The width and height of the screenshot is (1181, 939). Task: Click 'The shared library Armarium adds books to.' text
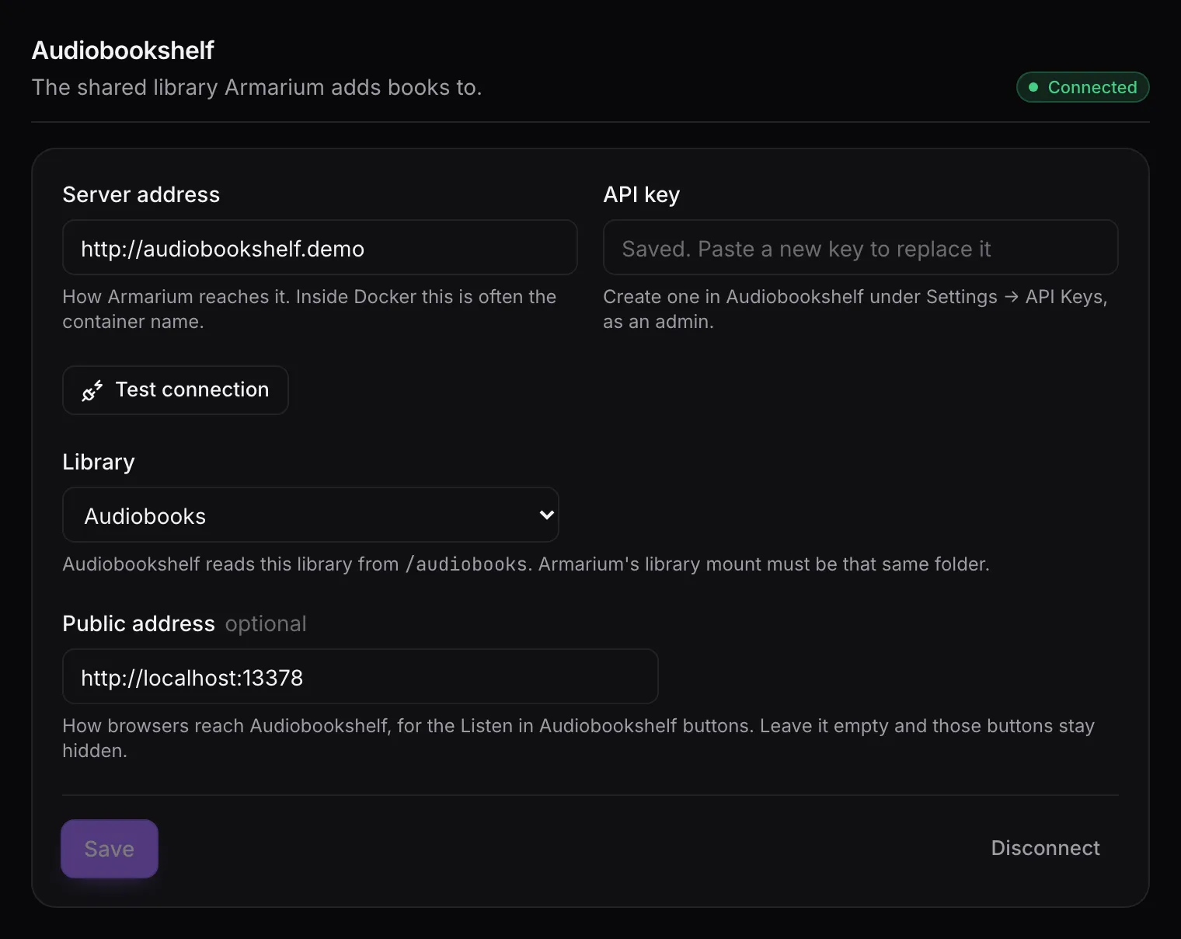pos(257,87)
